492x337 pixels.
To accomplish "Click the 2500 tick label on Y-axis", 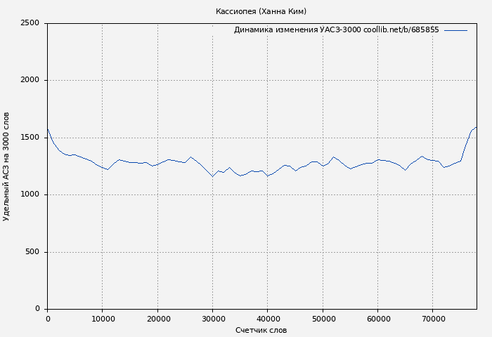I will tap(30, 23).
